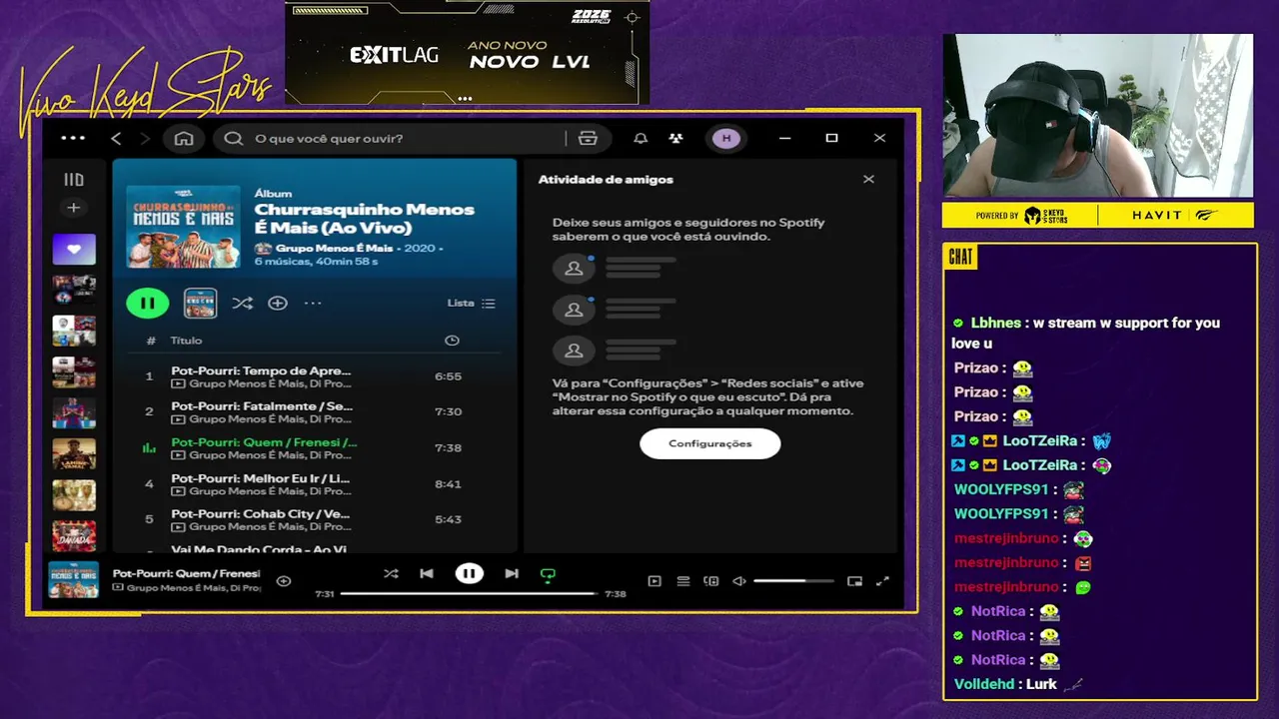This screenshot has width=1279, height=719.
Task: Open the notifications bell
Action: (640, 138)
